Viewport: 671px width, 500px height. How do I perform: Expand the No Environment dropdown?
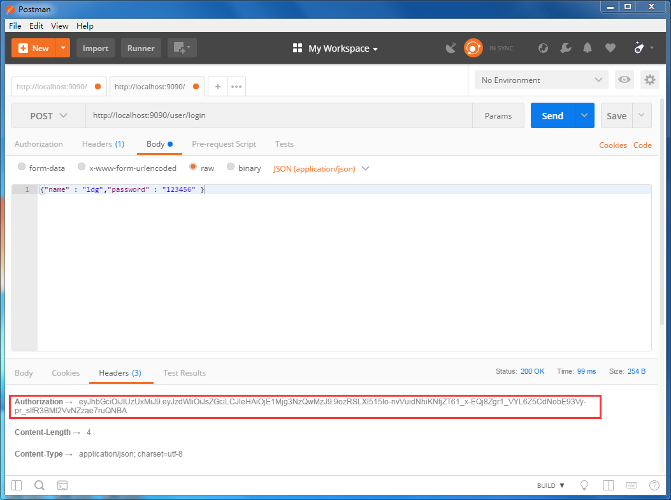click(541, 80)
